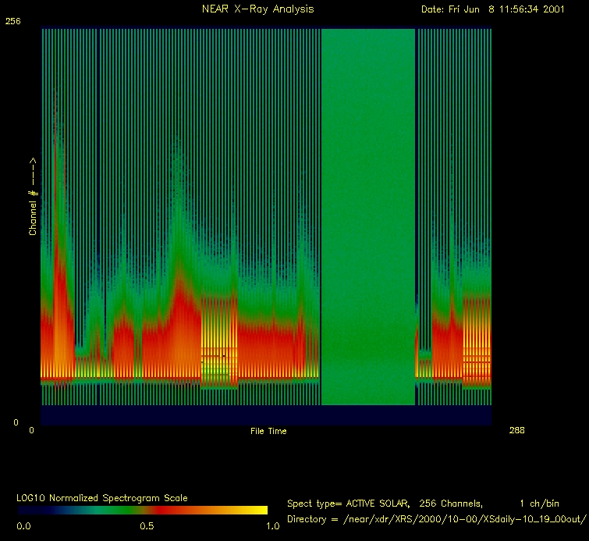
Task: Click the "LOG10 Normalized Spectrogram Scale" caption
Action: tap(102, 497)
